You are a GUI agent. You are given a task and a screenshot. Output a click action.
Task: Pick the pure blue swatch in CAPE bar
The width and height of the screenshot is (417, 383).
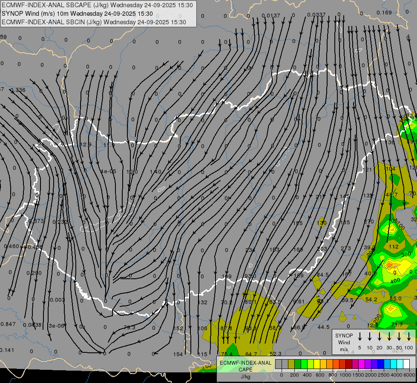tap(381, 364)
